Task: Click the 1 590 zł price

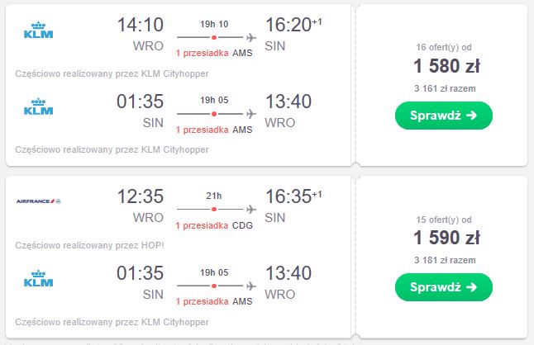Action: [x=446, y=238]
